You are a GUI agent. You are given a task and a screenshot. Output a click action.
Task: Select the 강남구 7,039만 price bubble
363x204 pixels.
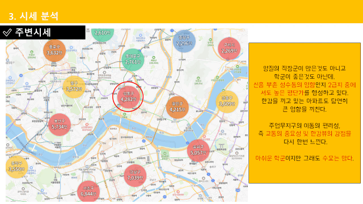click(135, 175)
